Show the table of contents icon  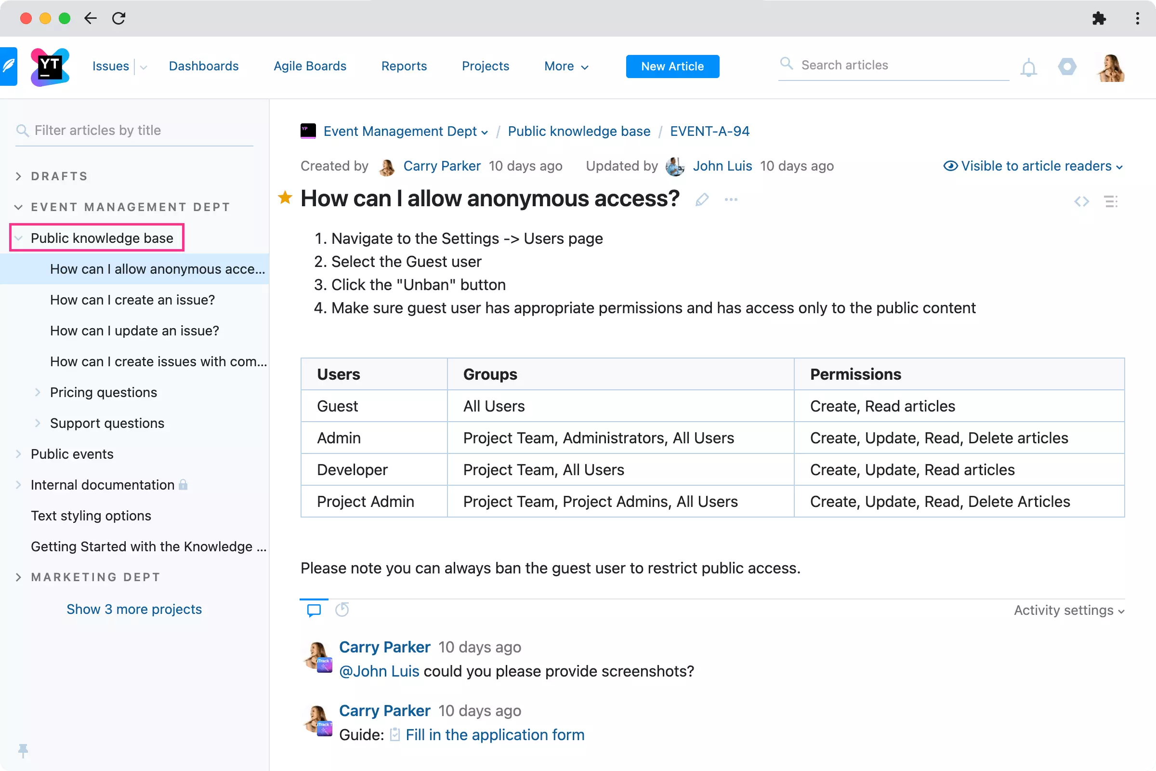point(1111,201)
